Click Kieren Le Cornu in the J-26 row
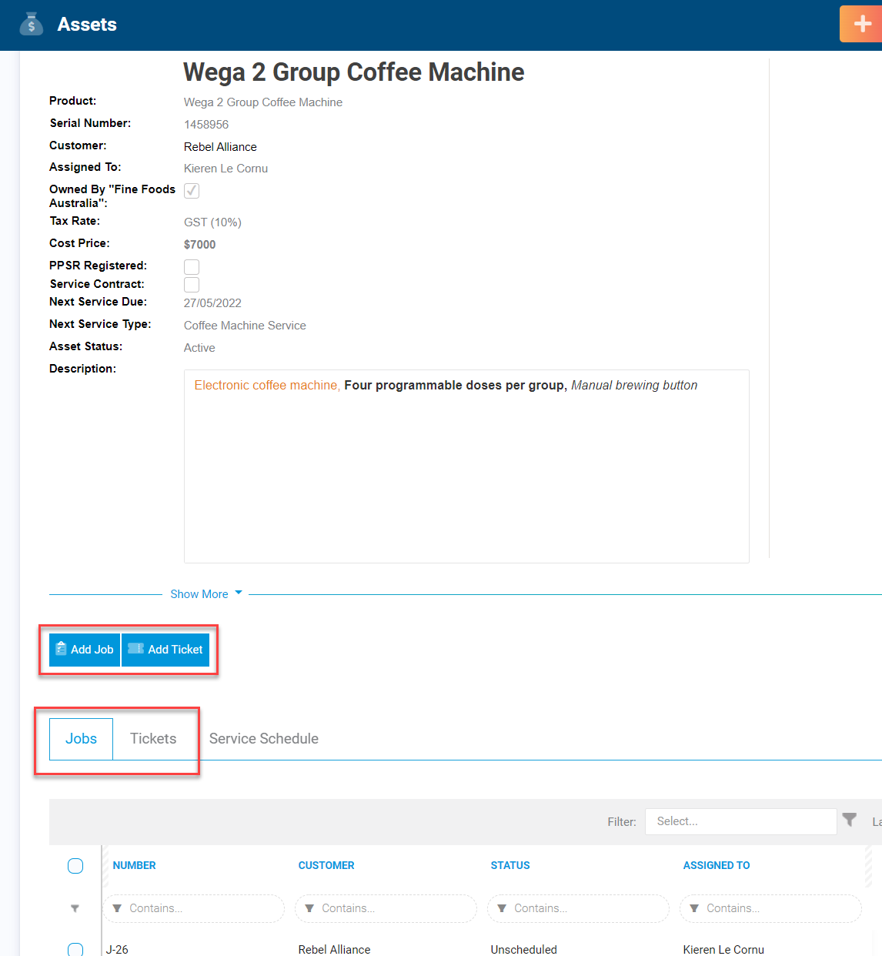Viewport: 882px width, 956px height. pyautogui.click(x=723, y=950)
